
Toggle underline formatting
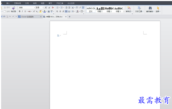(x=25, y=11)
